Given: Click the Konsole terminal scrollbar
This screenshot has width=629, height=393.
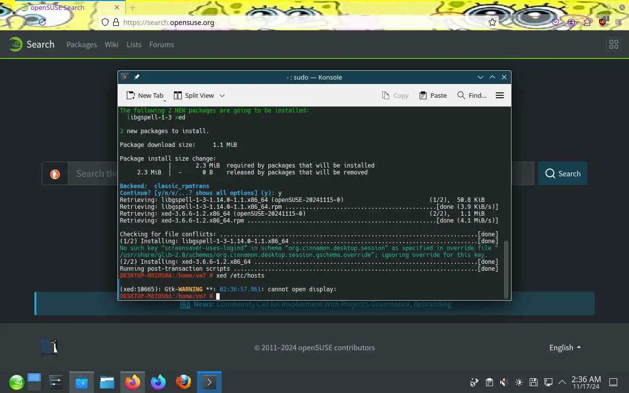Looking at the screenshot, I should (506, 269).
